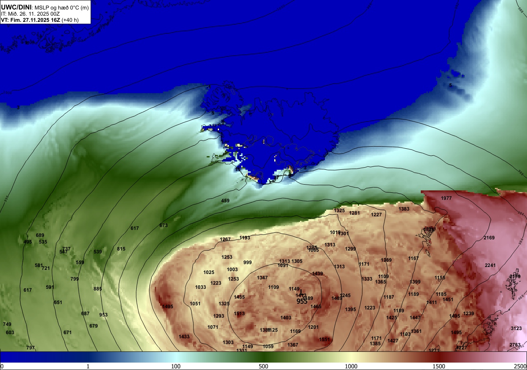
Task: Click the 1551 height value
Action: pos(324,340)
